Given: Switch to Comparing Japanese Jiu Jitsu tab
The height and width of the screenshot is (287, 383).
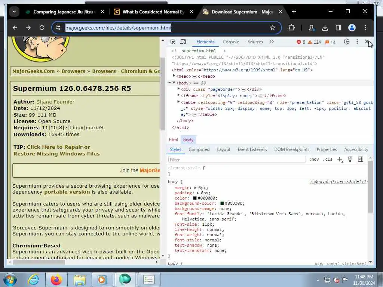Looking at the screenshot, I should pyautogui.click(x=64, y=12).
